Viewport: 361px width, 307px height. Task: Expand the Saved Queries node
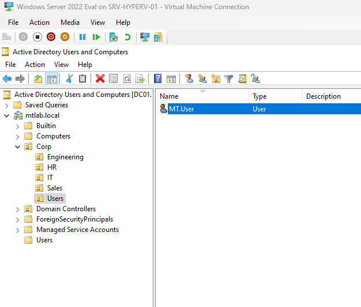(x=7, y=106)
